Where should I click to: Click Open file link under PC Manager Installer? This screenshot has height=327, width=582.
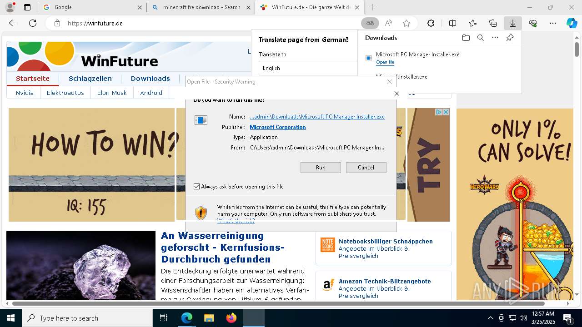(x=385, y=62)
